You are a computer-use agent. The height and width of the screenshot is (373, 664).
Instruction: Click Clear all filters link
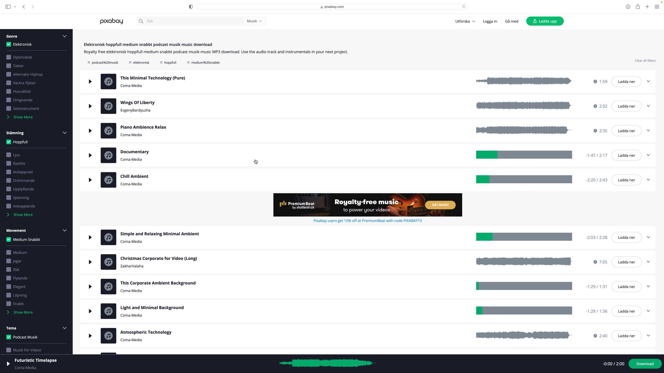click(645, 61)
